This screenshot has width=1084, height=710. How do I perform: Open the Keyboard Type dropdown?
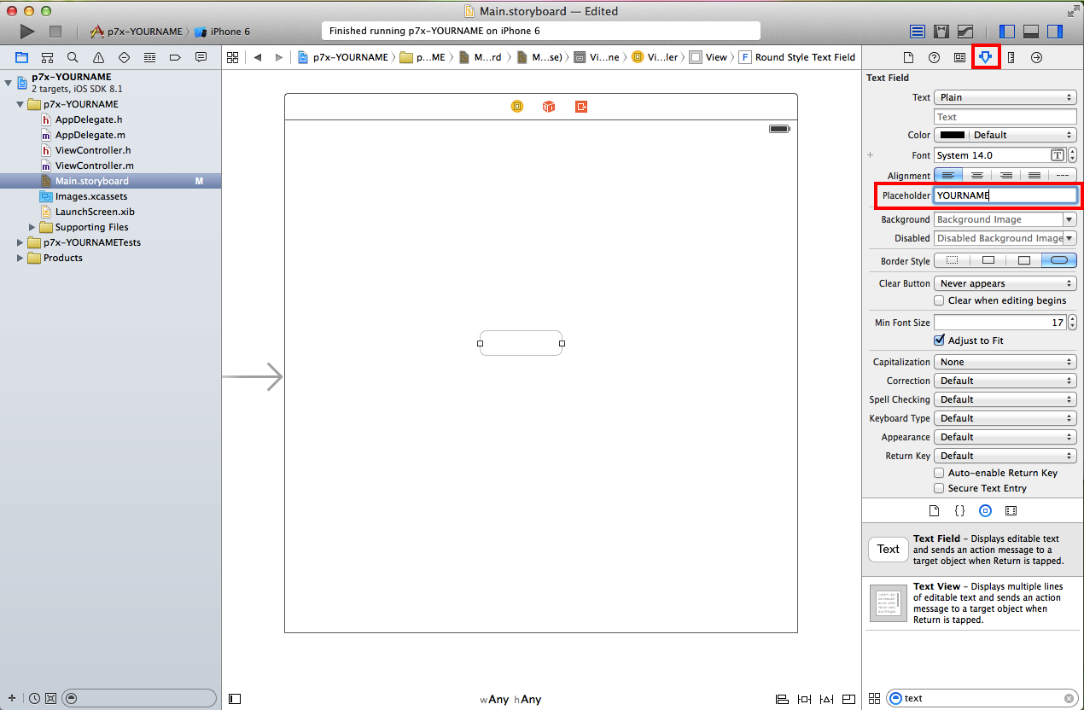pos(1005,418)
